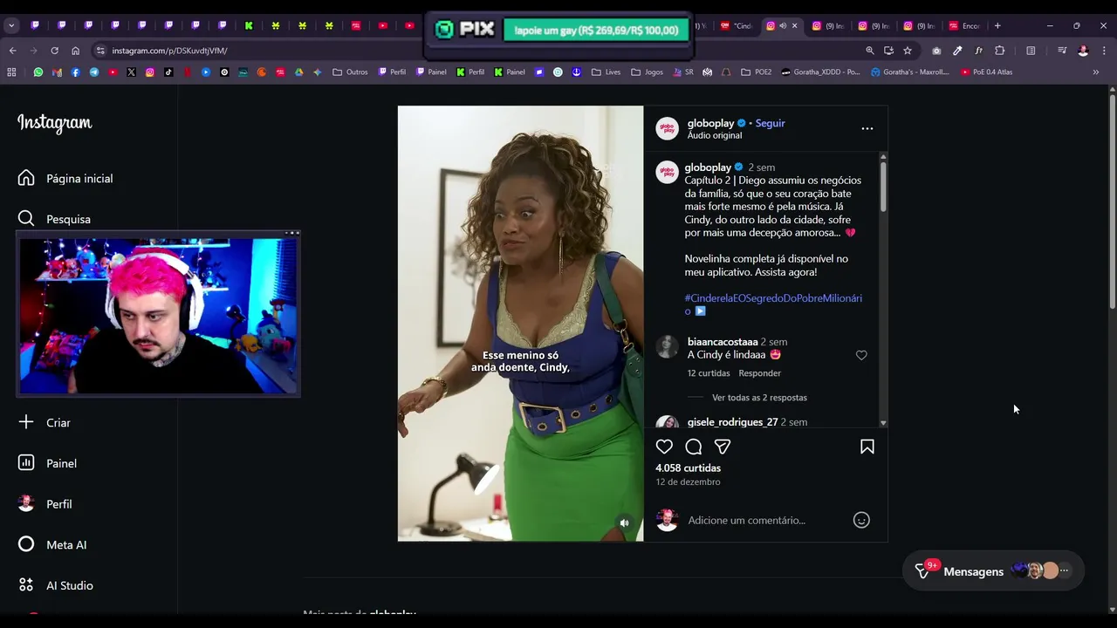Image resolution: width=1117 pixels, height=628 pixels.
Task: Open the Chrome side panel icon
Action: 1031,51
